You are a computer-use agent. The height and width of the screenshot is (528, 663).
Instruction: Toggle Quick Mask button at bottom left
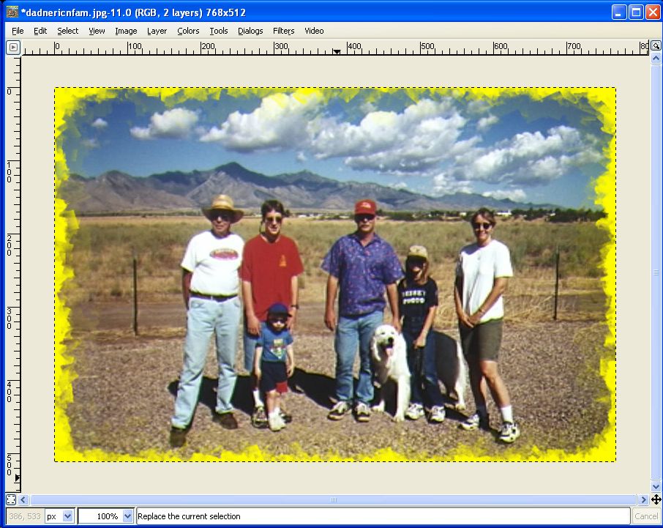point(11,499)
